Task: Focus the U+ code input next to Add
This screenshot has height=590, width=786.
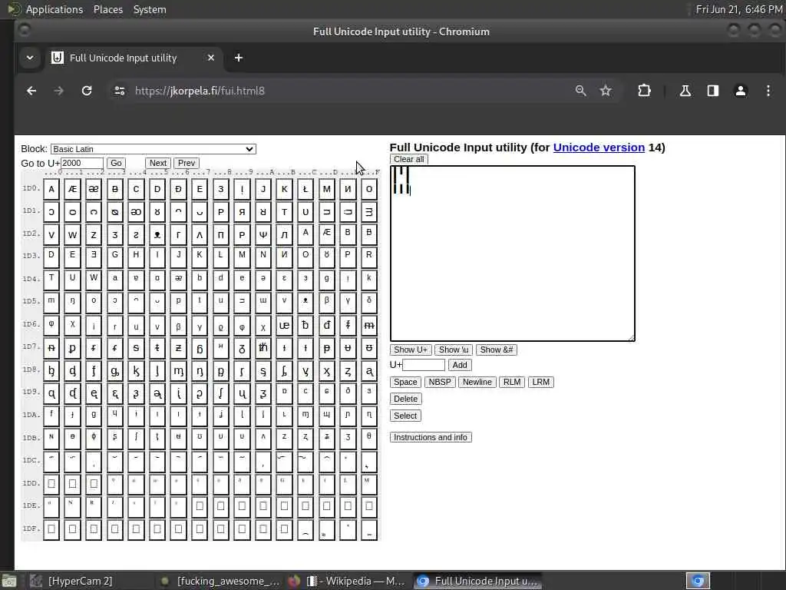Action: click(424, 365)
